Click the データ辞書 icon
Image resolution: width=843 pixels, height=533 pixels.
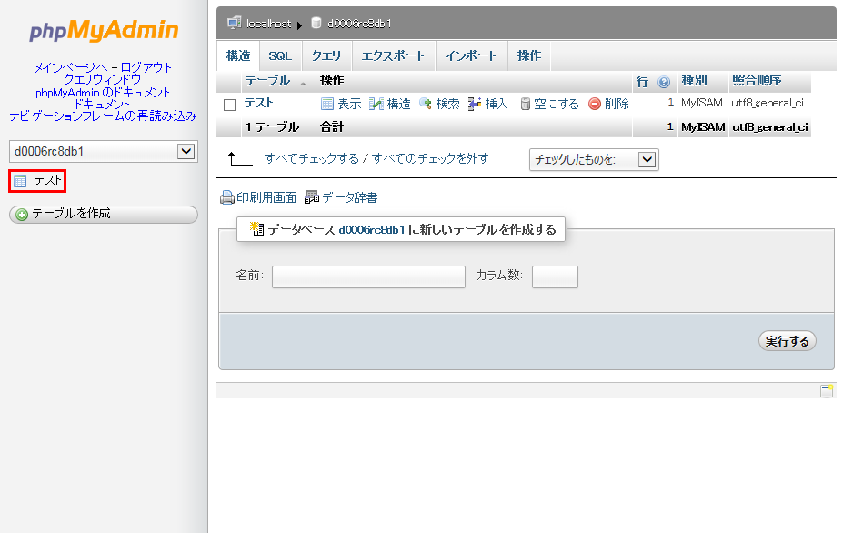click(x=312, y=198)
